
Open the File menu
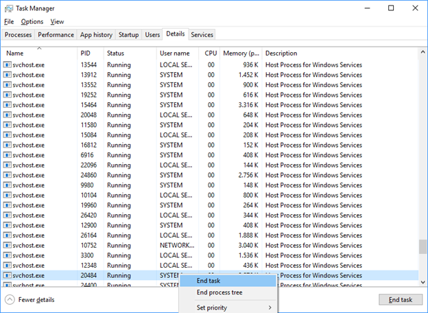pyautogui.click(x=9, y=21)
